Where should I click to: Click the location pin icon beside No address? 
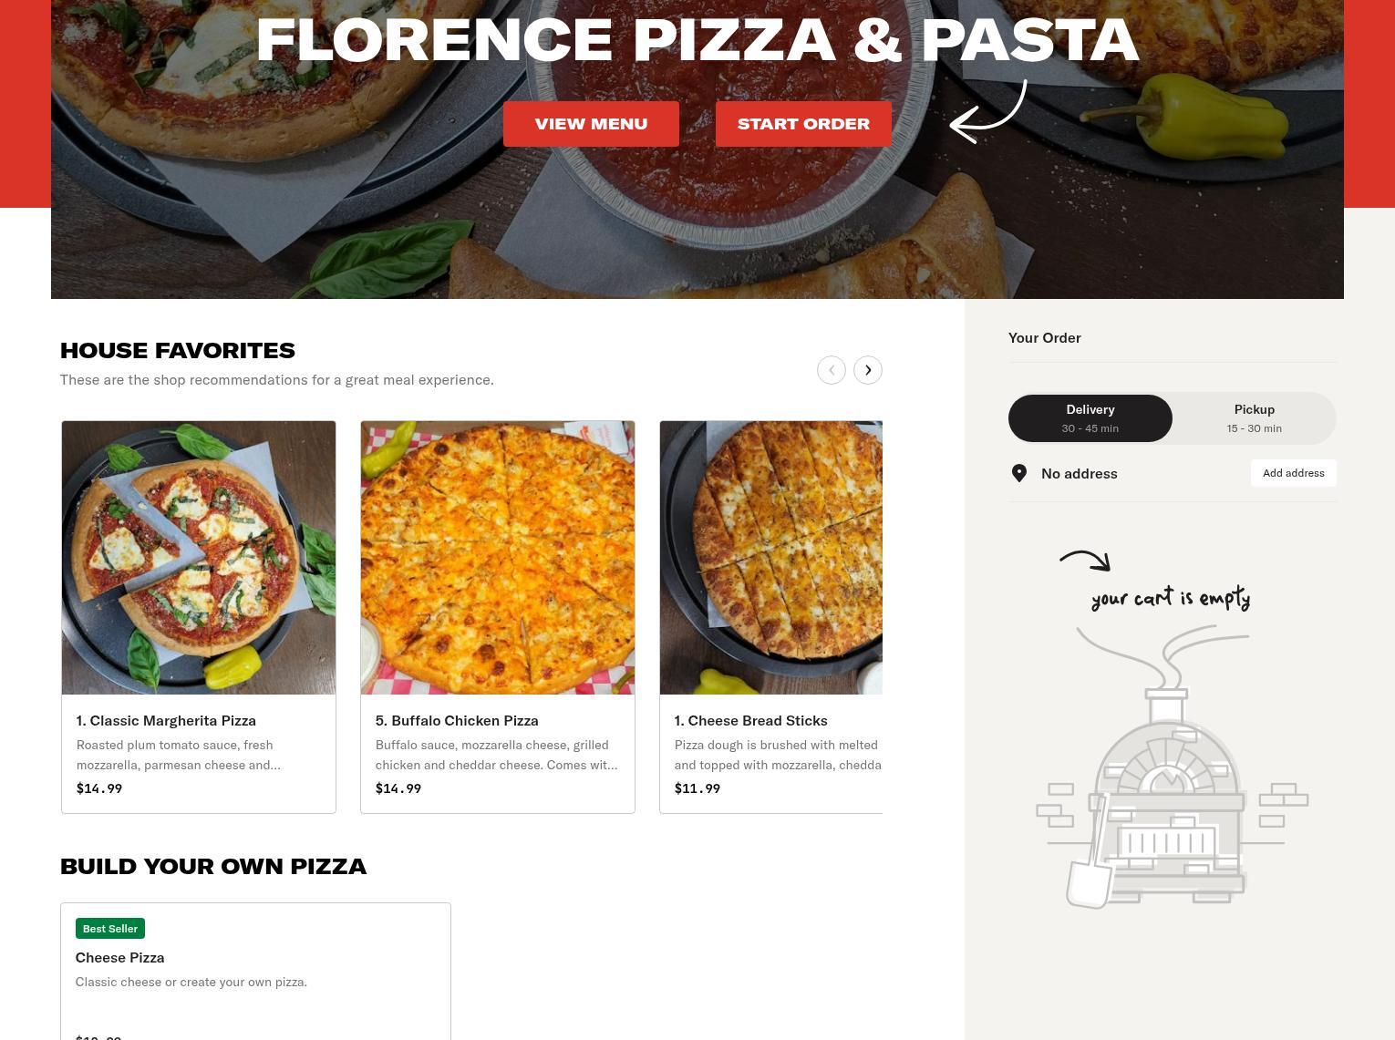click(1019, 473)
